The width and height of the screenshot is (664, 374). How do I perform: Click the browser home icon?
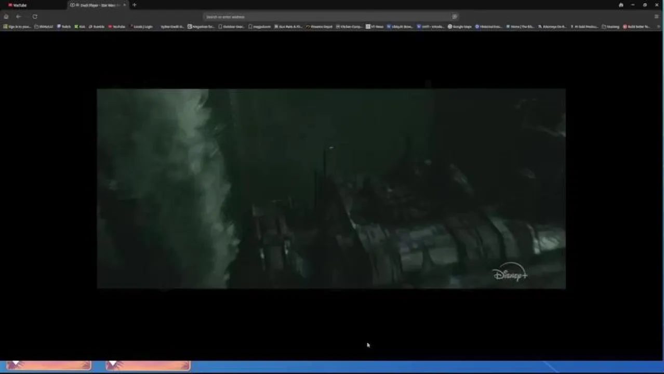pyautogui.click(x=6, y=17)
